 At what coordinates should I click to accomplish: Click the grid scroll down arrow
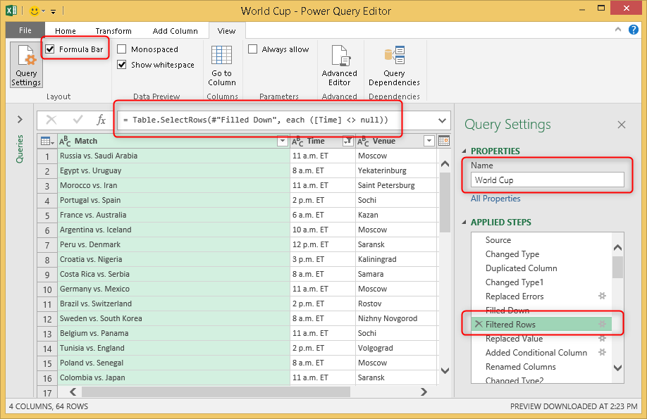(445, 370)
